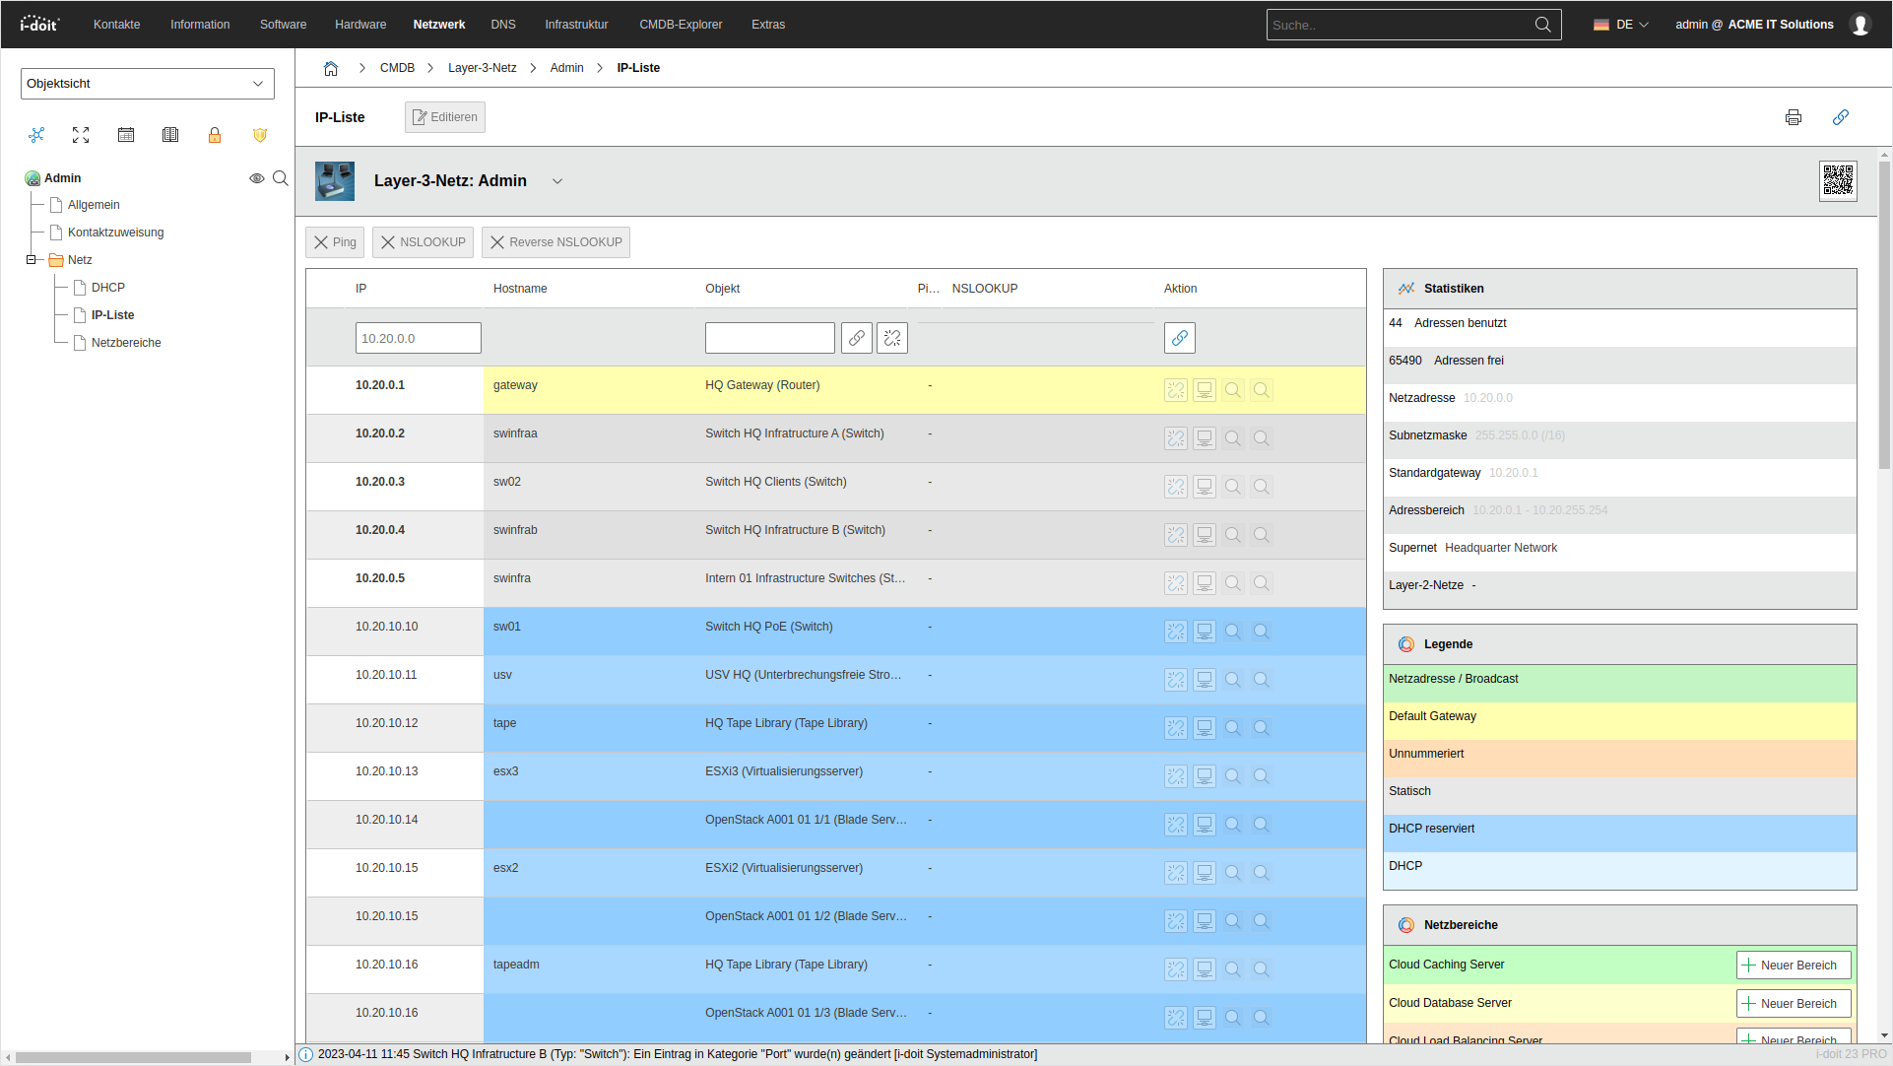This screenshot has width=1893, height=1066.
Task: Select the calendar icon in the left sidebar
Action: pos(126,135)
